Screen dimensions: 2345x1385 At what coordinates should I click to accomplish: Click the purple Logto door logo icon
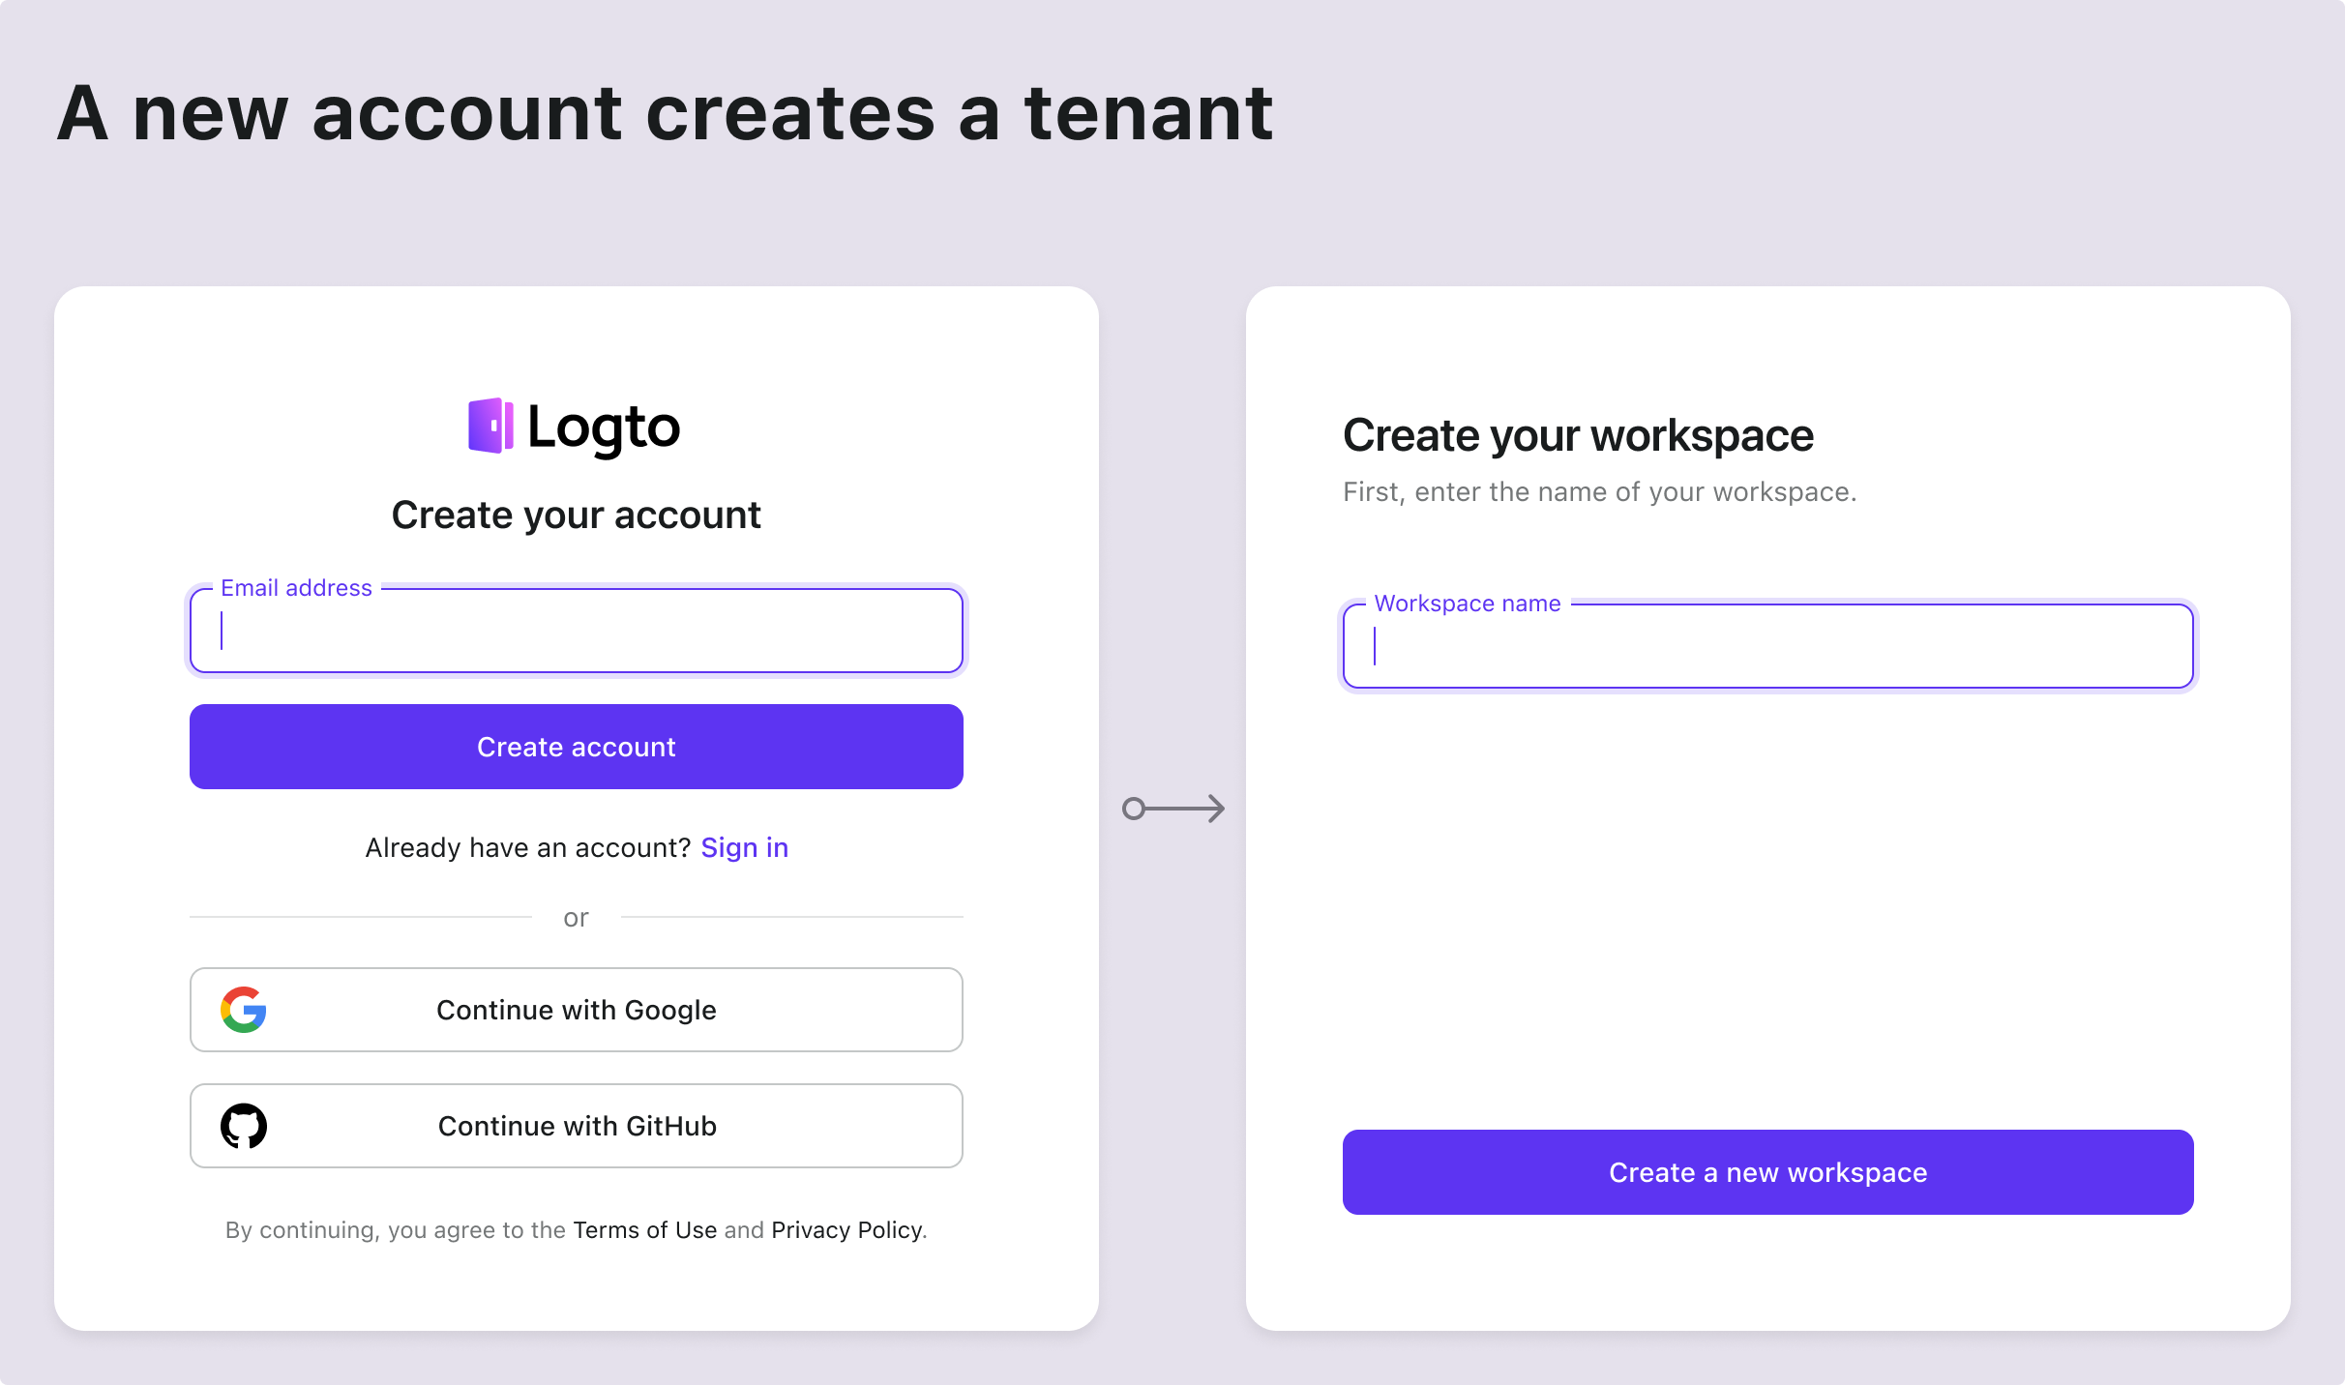pyautogui.click(x=490, y=426)
